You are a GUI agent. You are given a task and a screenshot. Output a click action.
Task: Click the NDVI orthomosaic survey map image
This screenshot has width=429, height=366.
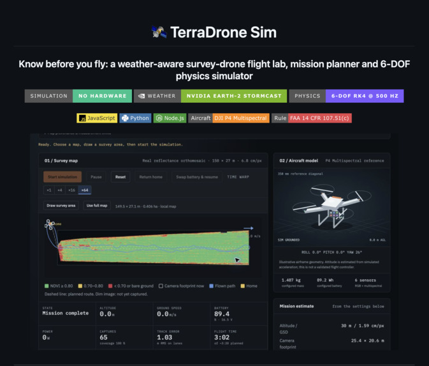pyautogui.click(x=154, y=248)
